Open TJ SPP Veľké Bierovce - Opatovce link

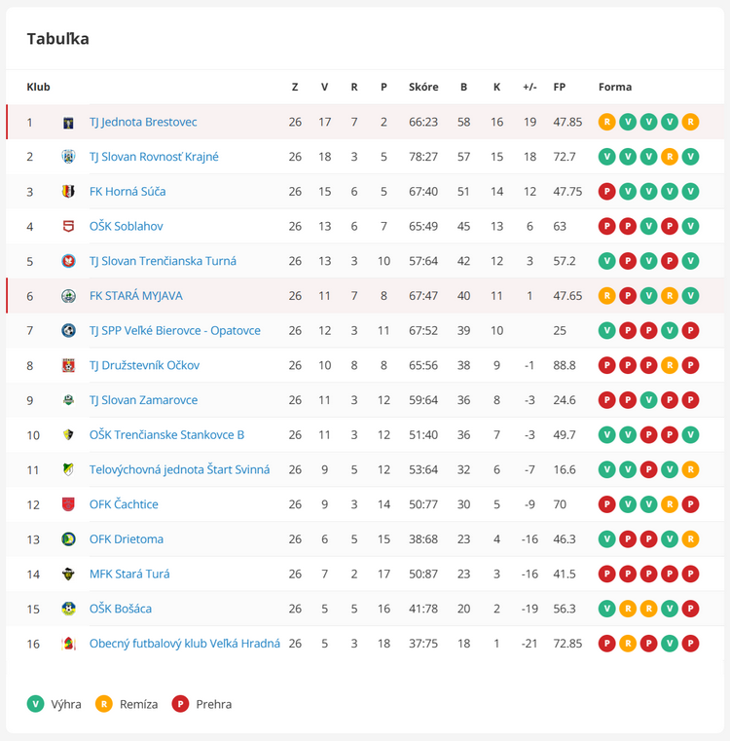tap(175, 331)
